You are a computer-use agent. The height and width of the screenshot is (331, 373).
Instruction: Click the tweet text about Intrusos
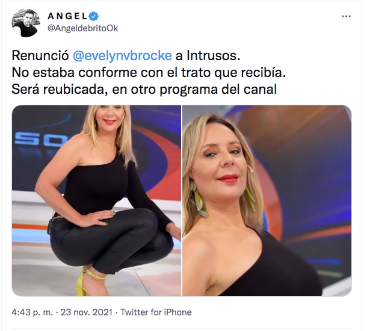[149, 73]
